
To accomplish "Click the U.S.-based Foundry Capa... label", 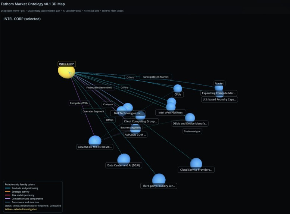I will 219,99.
